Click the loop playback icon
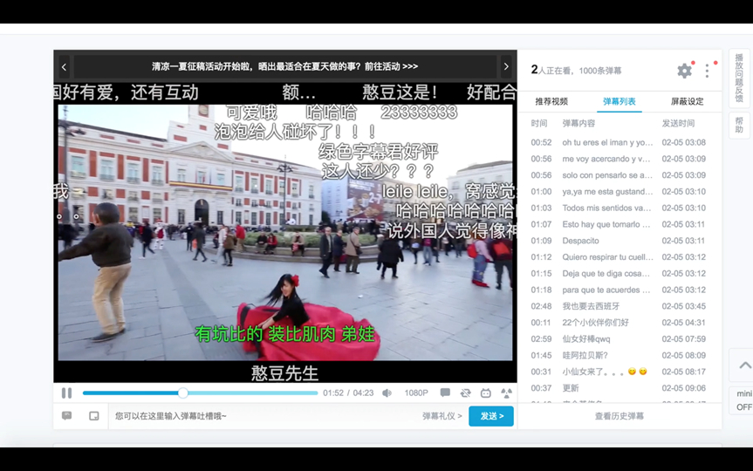The width and height of the screenshot is (753, 471). [465, 393]
